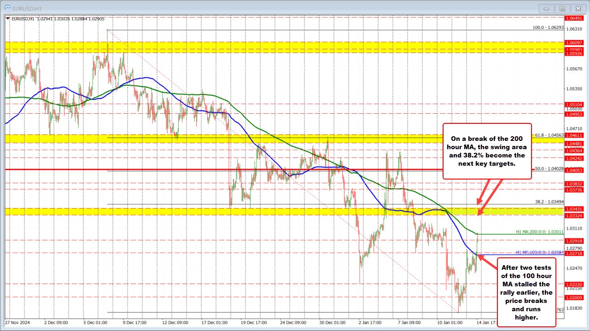
Task: Click the minimize button of the chart window
Action: [x=546, y=8]
